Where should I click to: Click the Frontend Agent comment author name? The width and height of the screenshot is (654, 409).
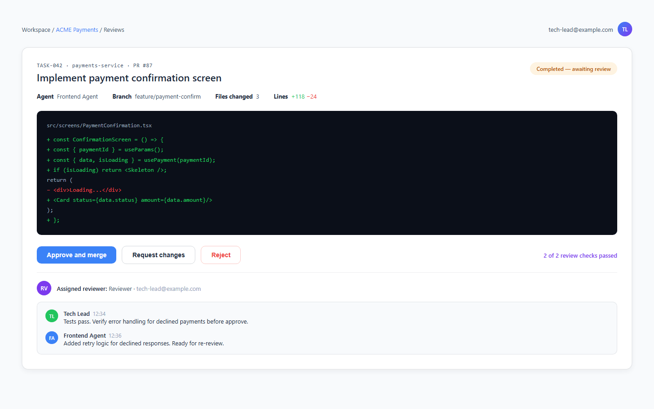(84, 335)
